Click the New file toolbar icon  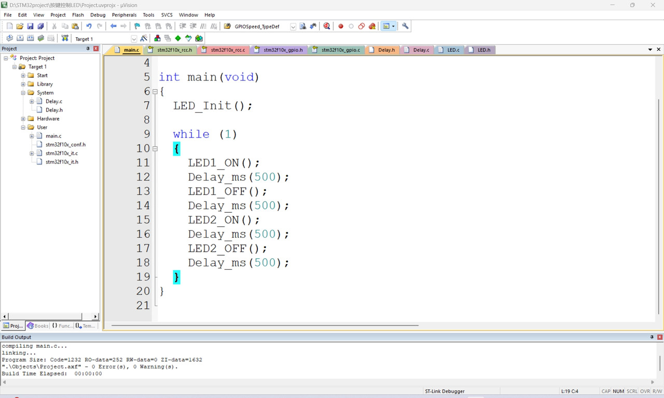click(9, 26)
